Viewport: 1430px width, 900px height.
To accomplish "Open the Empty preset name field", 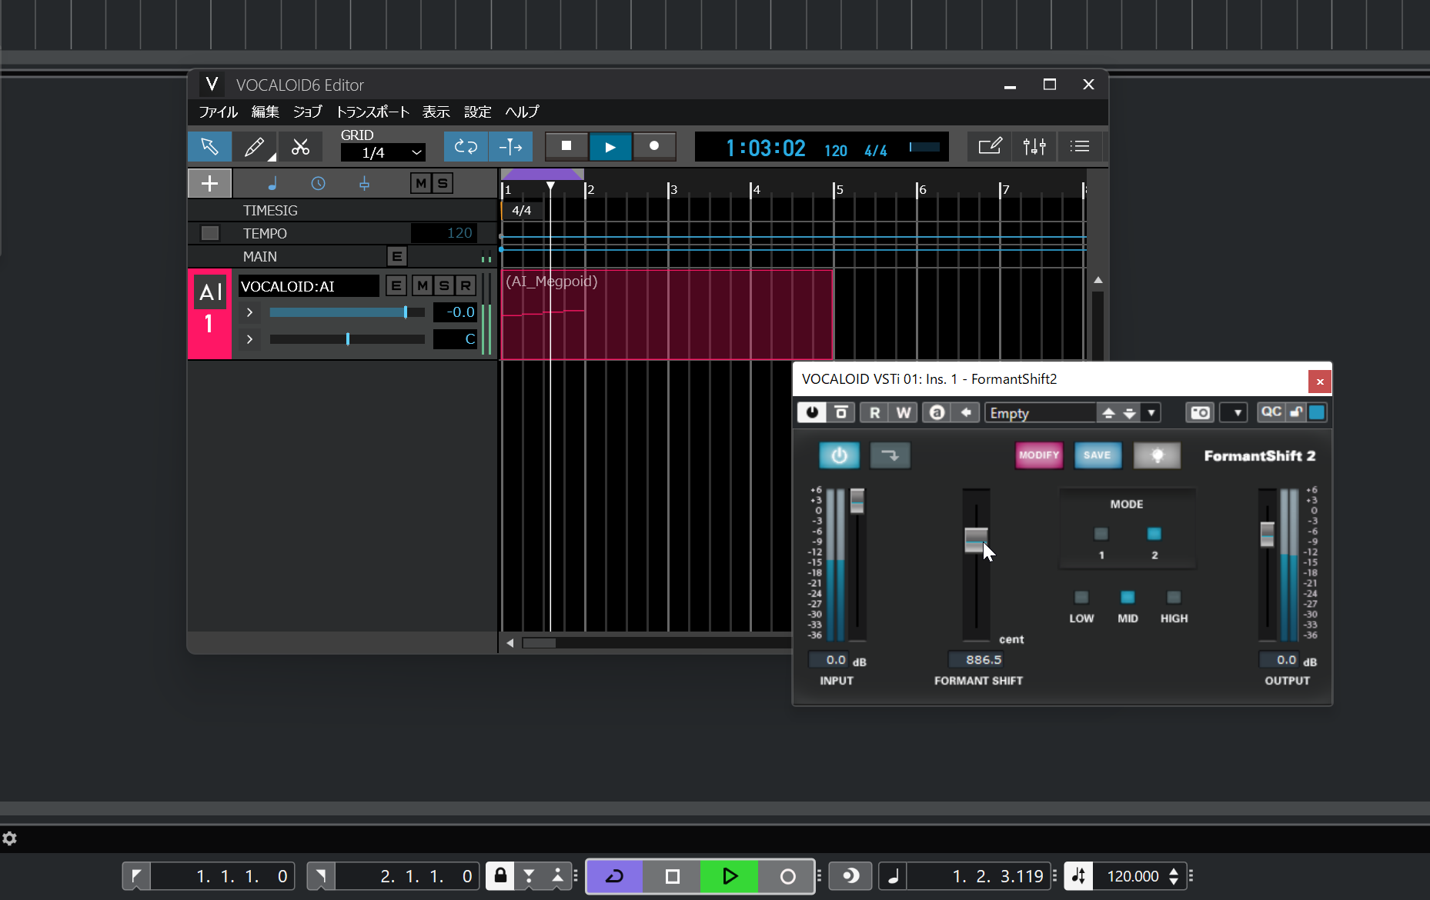I will (x=1041, y=413).
